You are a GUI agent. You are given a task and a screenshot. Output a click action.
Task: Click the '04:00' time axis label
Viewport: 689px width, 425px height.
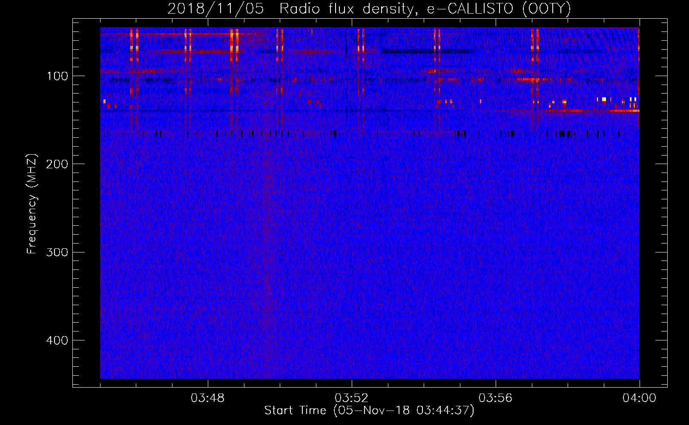(639, 398)
